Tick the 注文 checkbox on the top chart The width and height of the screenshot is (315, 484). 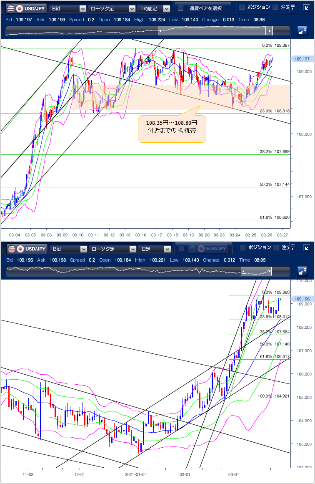275,7
